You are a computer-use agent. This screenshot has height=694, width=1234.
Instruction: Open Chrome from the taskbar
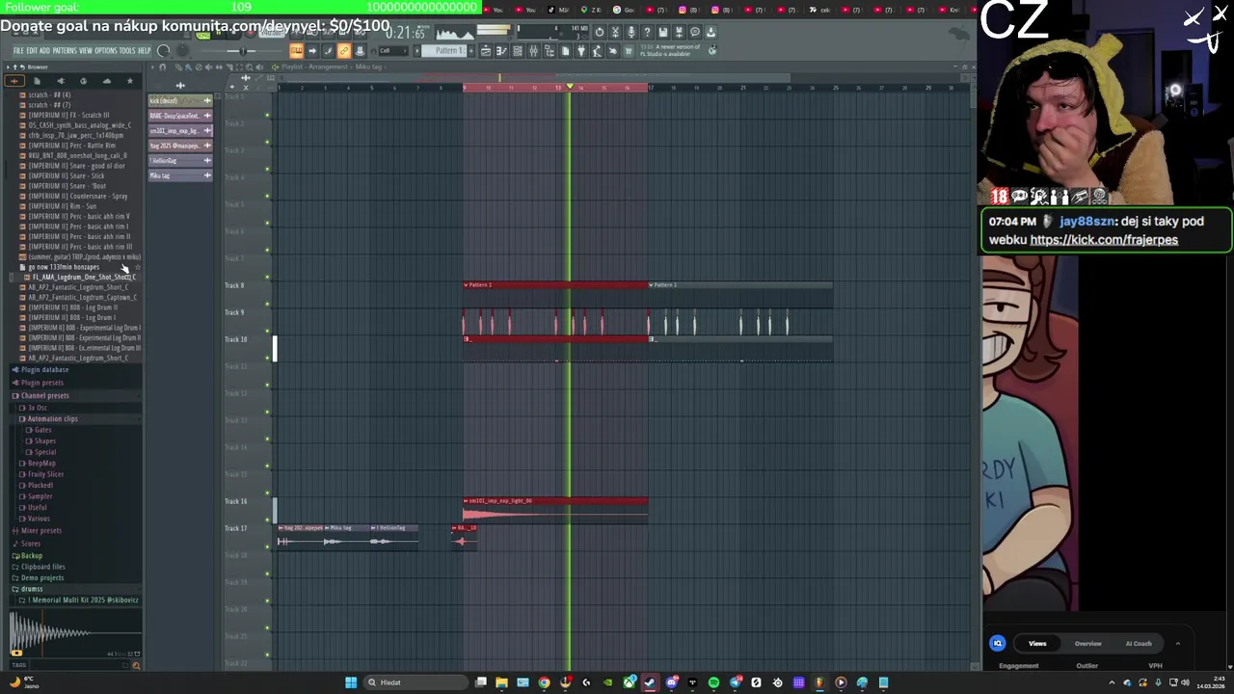click(x=544, y=682)
